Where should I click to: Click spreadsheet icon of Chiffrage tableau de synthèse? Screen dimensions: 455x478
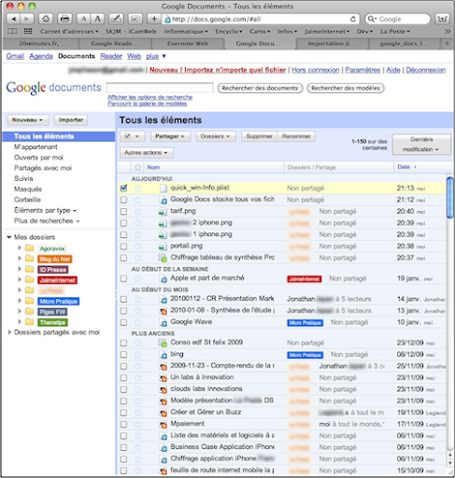click(163, 258)
